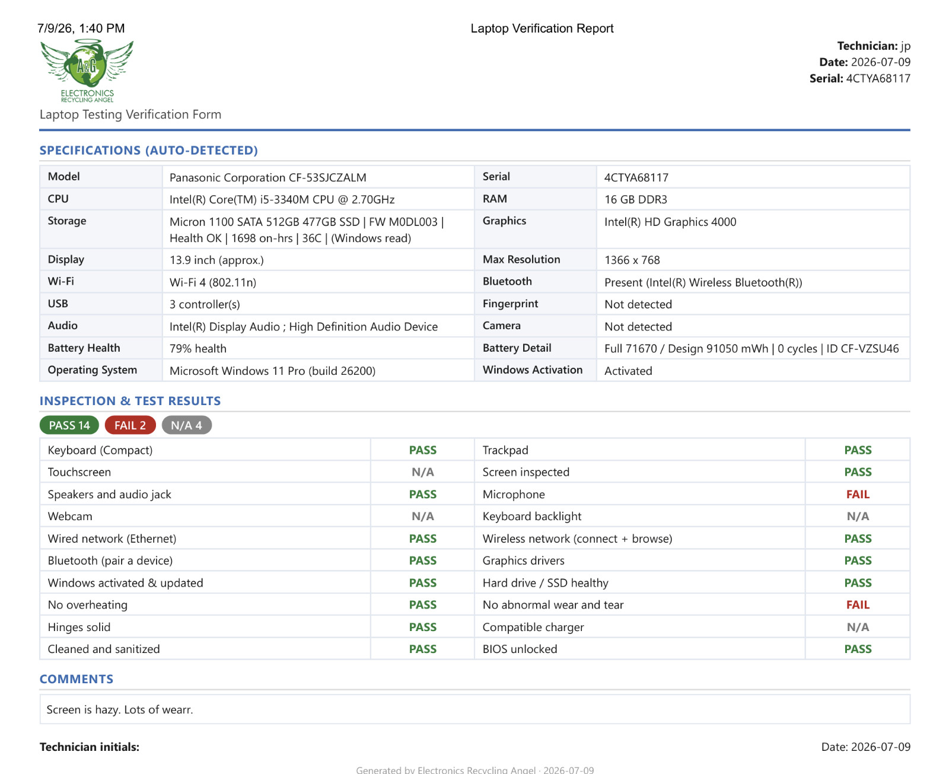Image resolution: width=949 pixels, height=774 pixels.
Task: Click the 'Specifications (Auto-Detected)' section heading
Action: click(149, 151)
